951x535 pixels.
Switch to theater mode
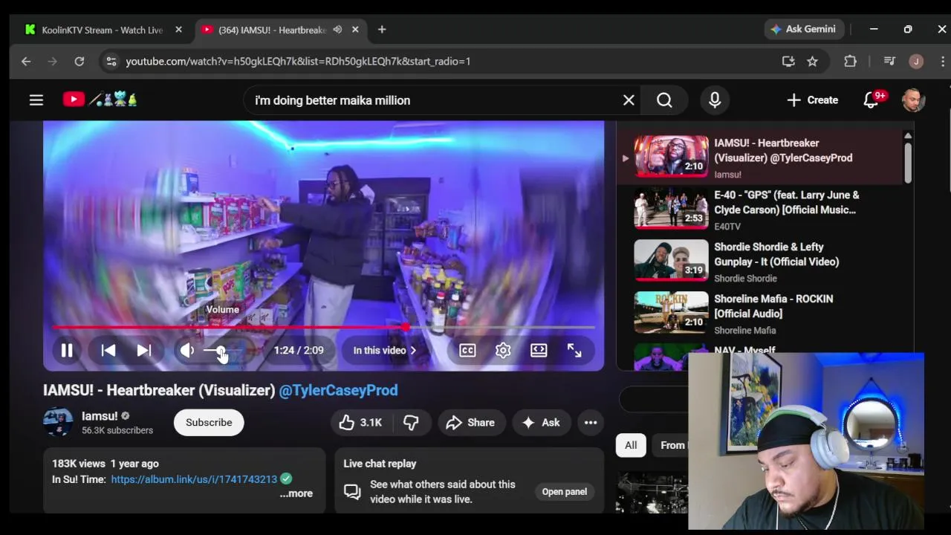(x=539, y=351)
